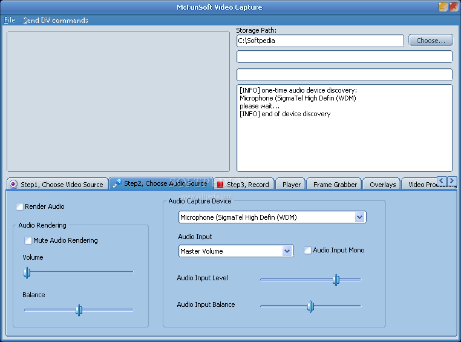Open the Send DV commands menu
461x342 pixels.
coord(56,21)
